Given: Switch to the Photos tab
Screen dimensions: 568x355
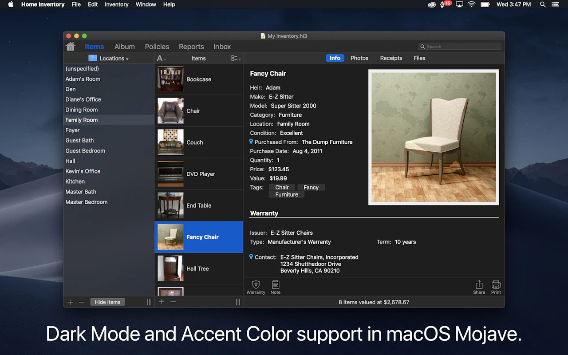Looking at the screenshot, I should [x=359, y=58].
